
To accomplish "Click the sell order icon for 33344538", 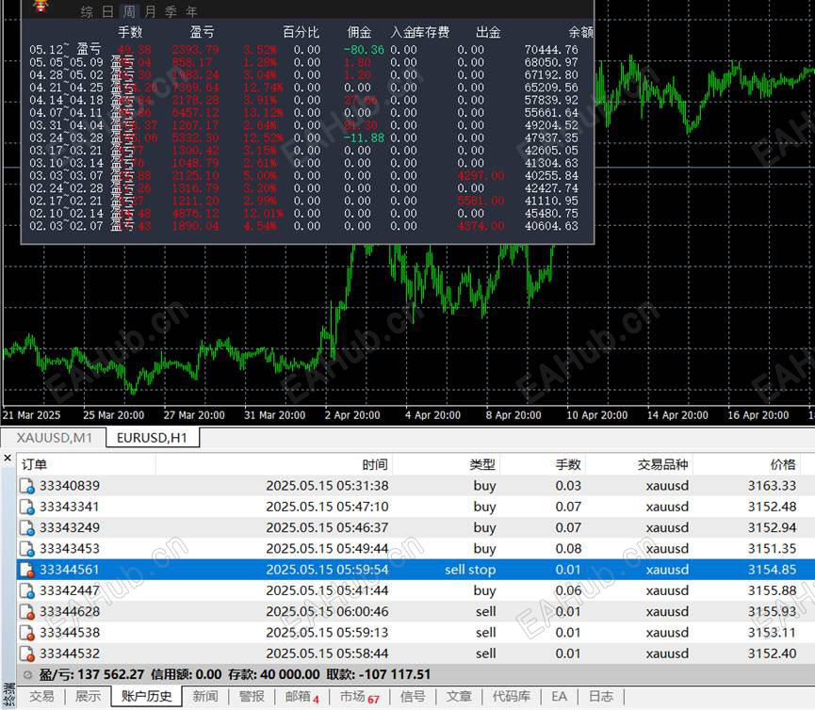I will (26, 633).
